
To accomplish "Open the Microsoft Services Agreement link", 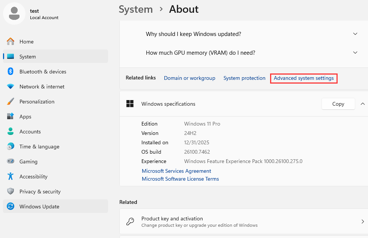I will coord(176,171).
